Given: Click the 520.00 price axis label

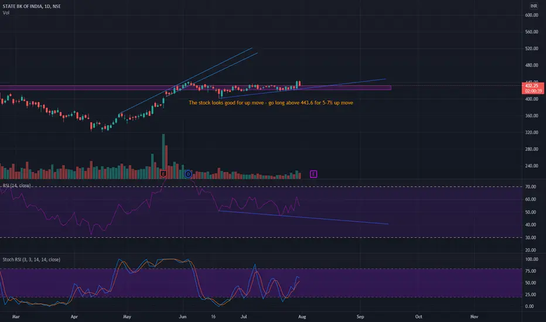Looking at the screenshot, I should tap(531, 49).
